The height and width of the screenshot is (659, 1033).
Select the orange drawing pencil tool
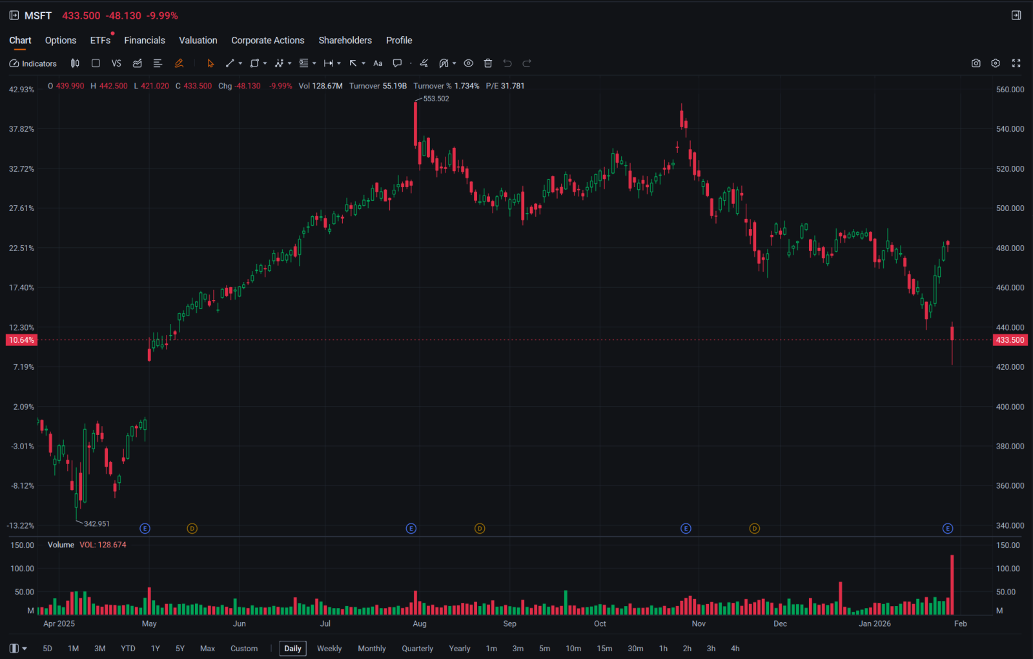pos(179,63)
